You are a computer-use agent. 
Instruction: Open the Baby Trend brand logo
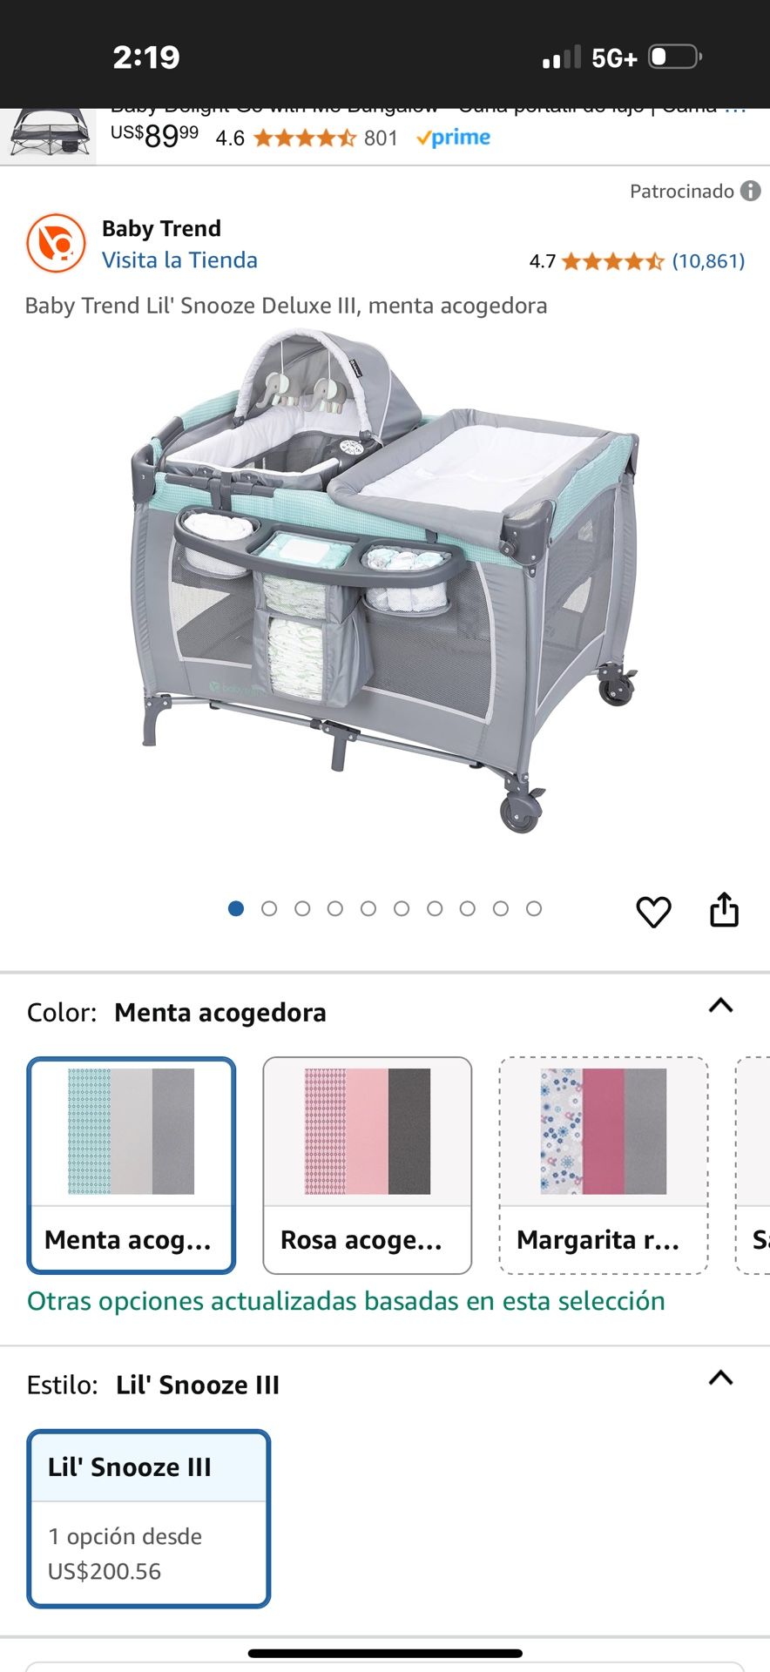pos(57,243)
